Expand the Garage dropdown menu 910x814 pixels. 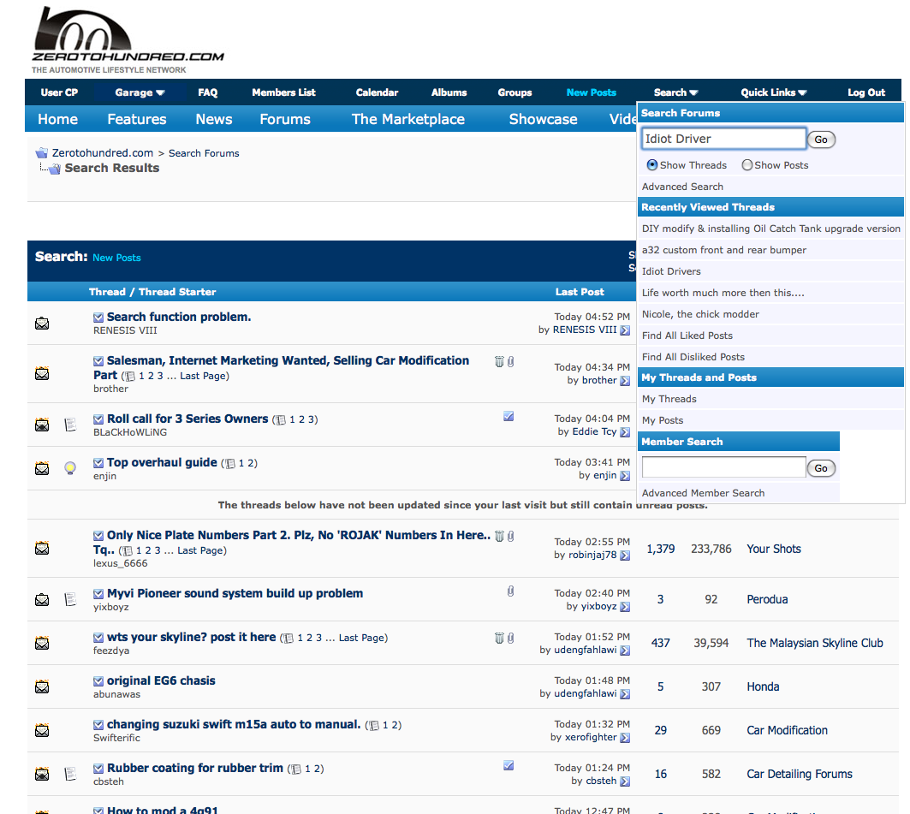[140, 92]
